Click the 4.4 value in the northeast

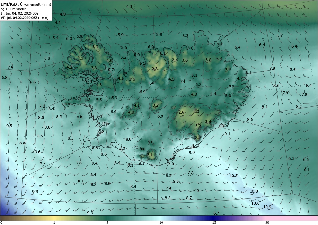(x=219, y=59)
